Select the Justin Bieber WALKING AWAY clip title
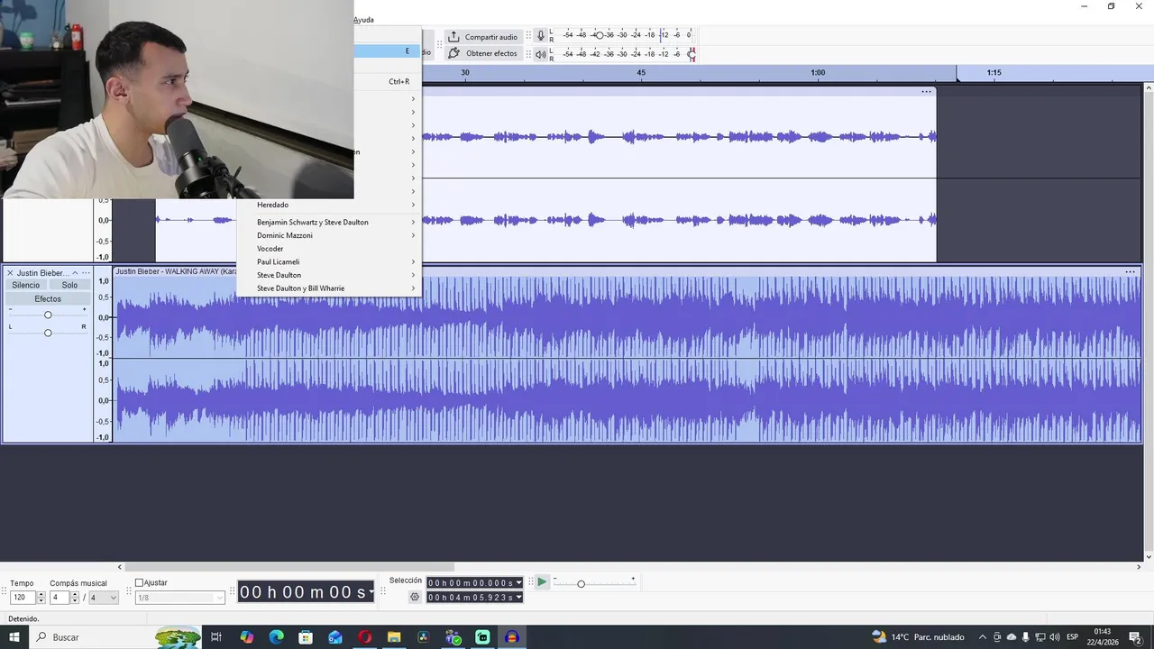This screenshot has height=649, width=1154. pos(176,271)
